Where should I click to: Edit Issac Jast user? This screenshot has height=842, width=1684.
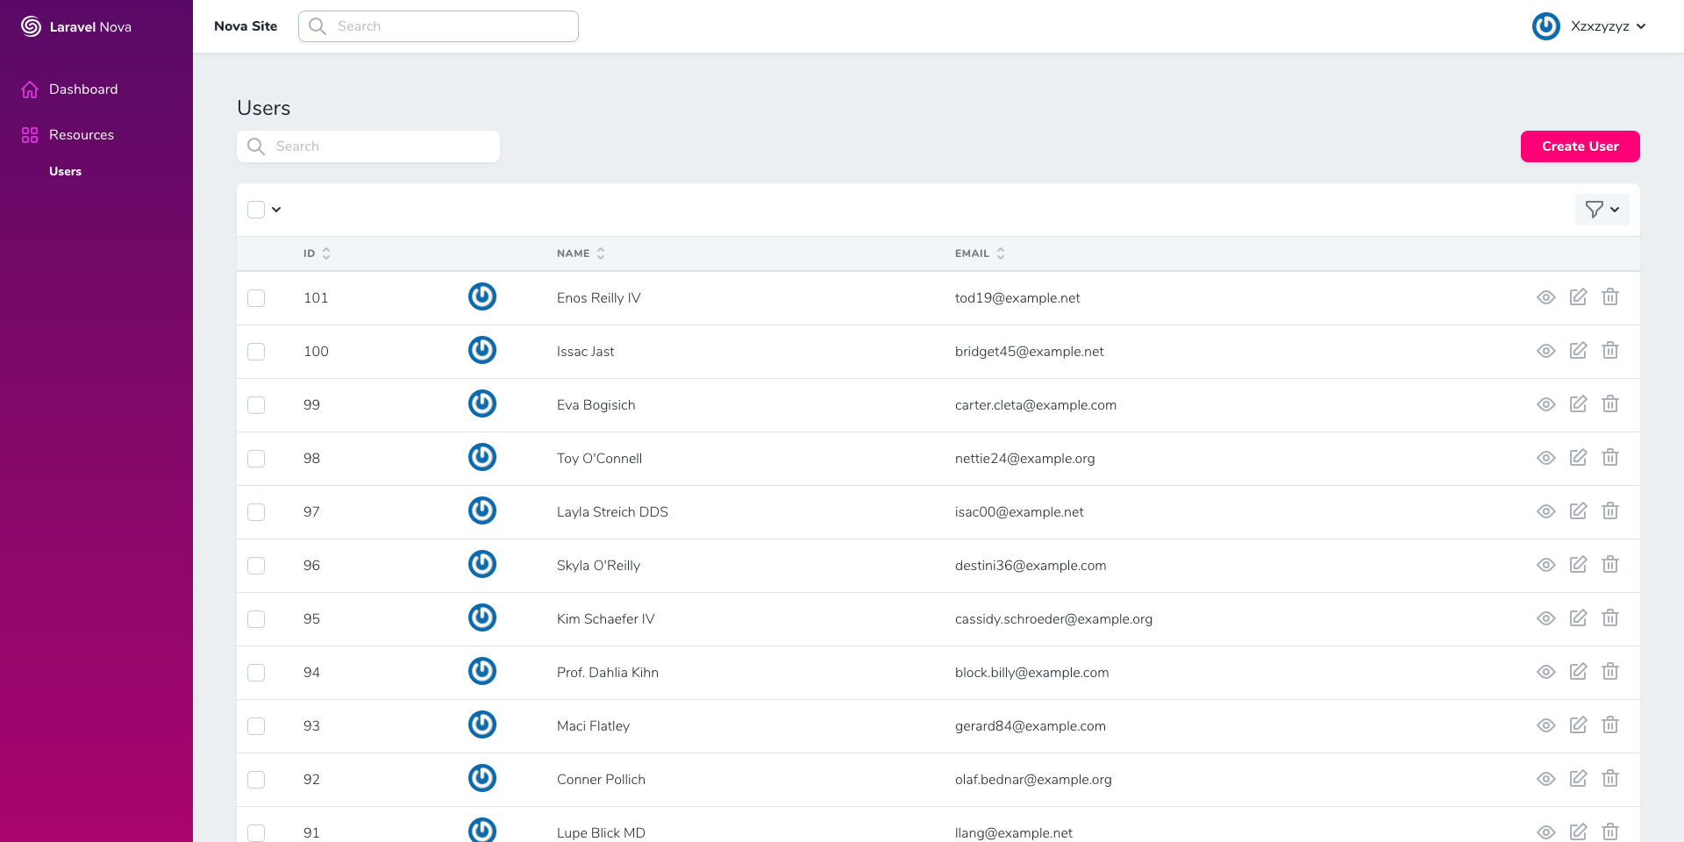coord(1578,350)
